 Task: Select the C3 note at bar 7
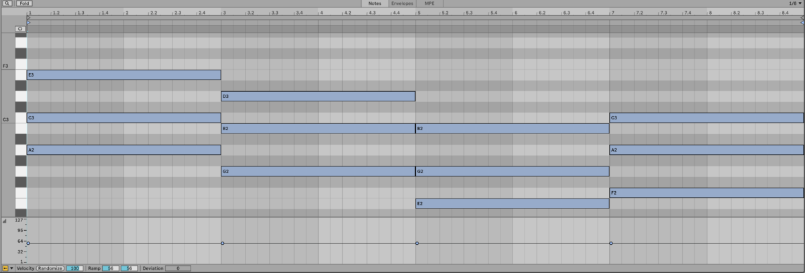click(706, 118)
